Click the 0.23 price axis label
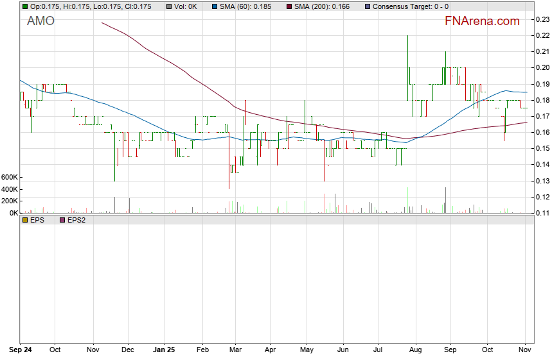The height and width of the screenshot is (363, 552). tap(542, 19)
